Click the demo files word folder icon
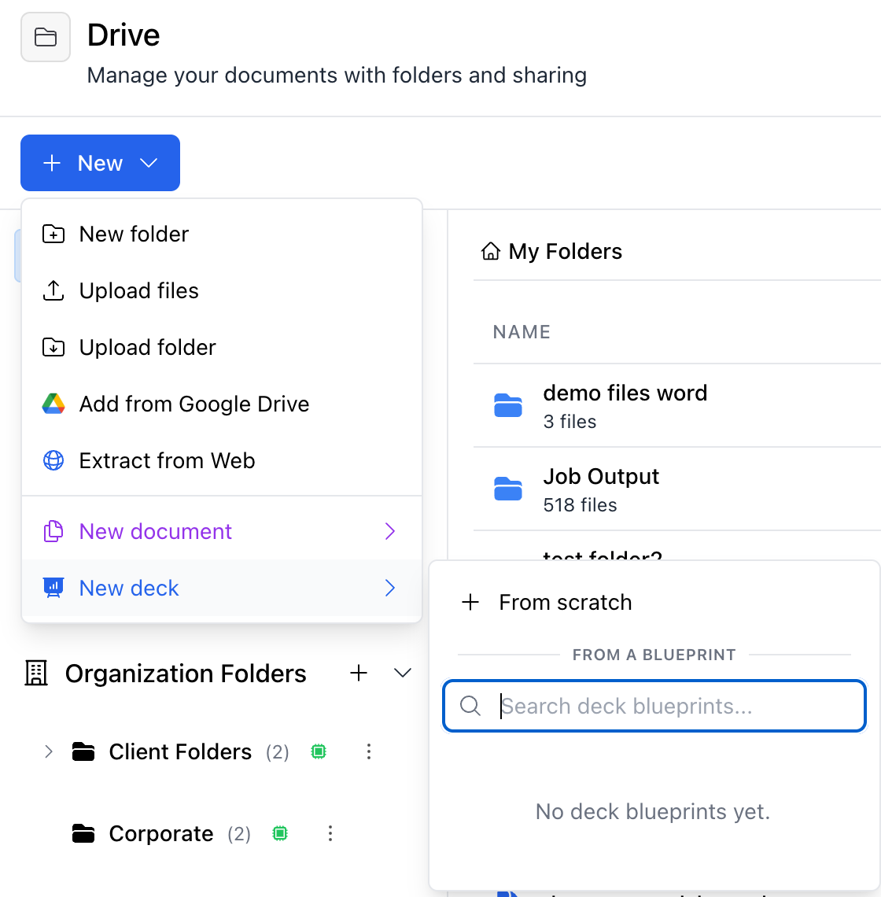This screenshot has height=897, width=881. (x=508, y=405)
